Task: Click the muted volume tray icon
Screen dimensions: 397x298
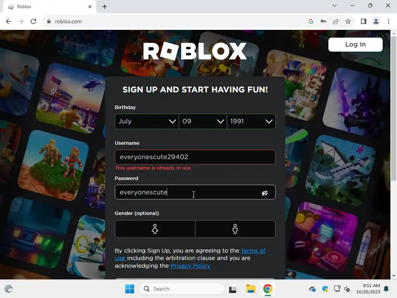Action: (347, 289)
